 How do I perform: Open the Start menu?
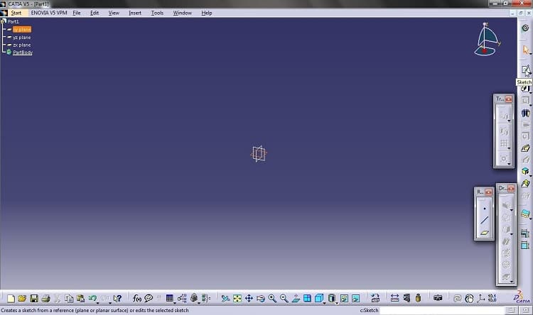[x=16, y=13]
